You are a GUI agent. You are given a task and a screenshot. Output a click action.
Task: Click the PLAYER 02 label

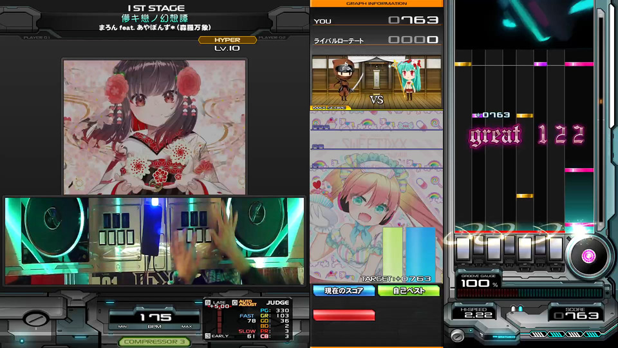tap(272, 37)
